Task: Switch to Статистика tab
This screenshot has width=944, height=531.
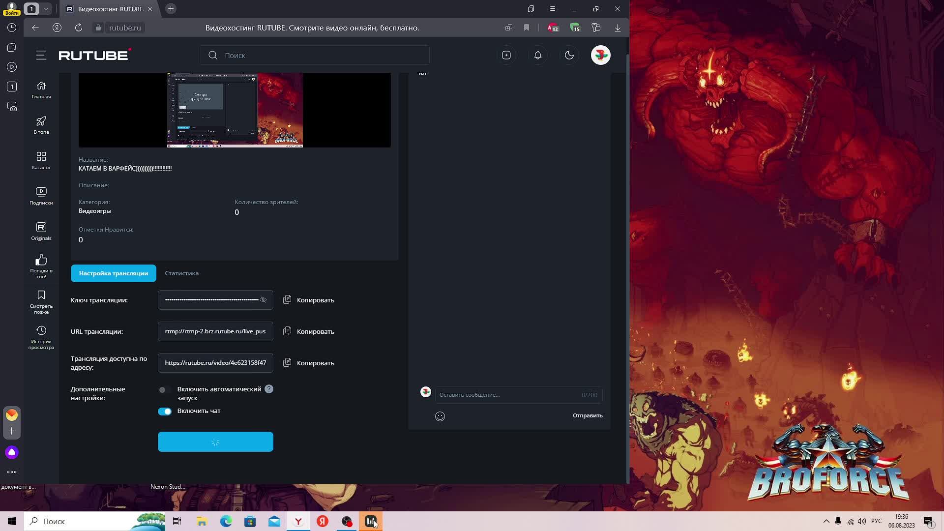Action: click(x=182, y=273)
